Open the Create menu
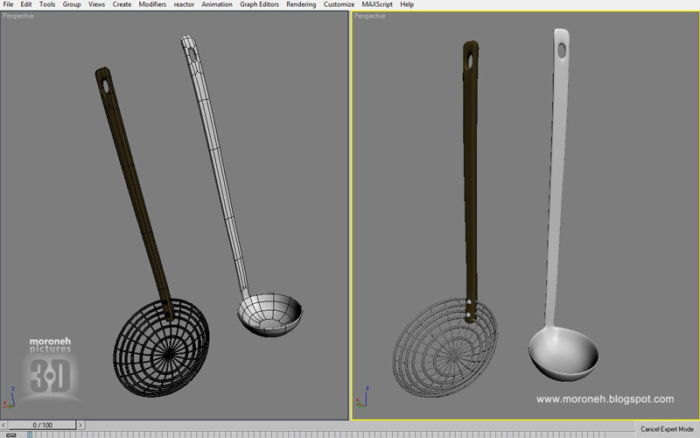This screenshot has height=438, width=700. pos(122,4)
